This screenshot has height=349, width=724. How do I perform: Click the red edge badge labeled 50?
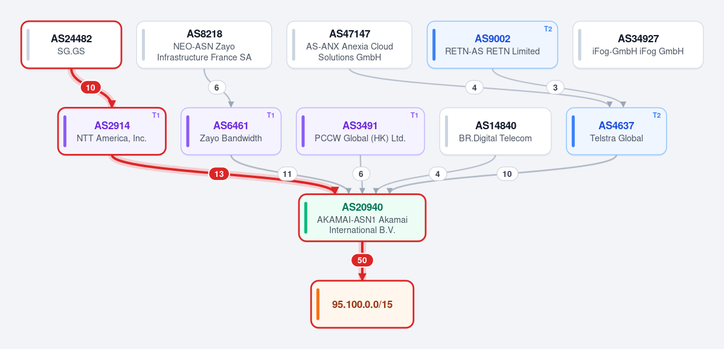(x=362, y=260)
